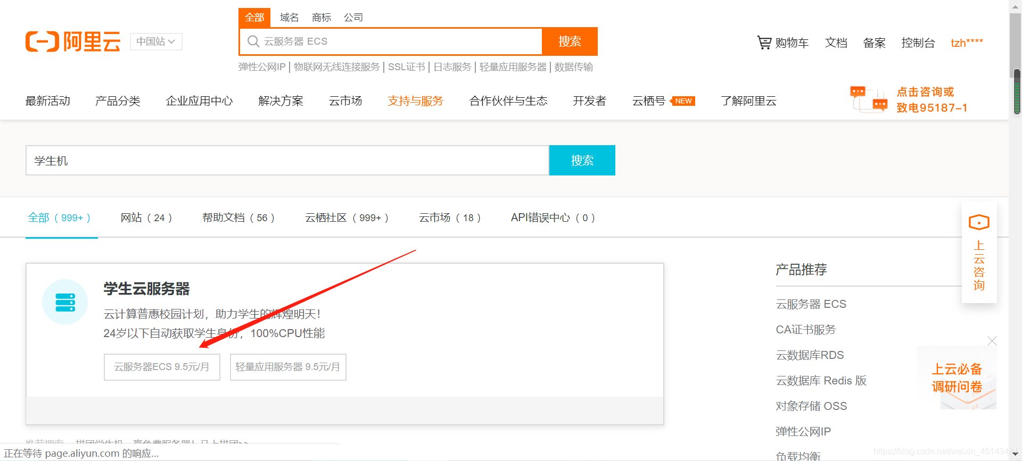Click the orange 搜索 button
The height and width of the screenshot is (461, 1022).
coord(570,41)
